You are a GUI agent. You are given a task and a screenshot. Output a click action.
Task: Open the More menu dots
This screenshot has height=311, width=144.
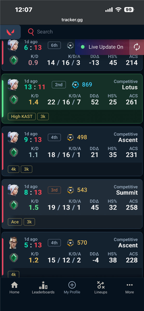click(x=130, y=285)
